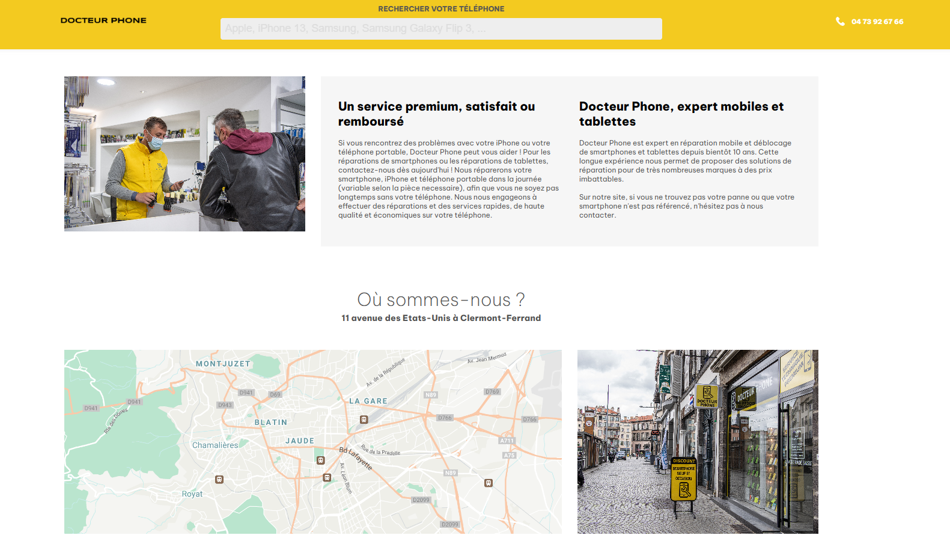This screenshot has height=550, width=950.
Task: Click the transit marker near Royat
Action: coord(219,480)
